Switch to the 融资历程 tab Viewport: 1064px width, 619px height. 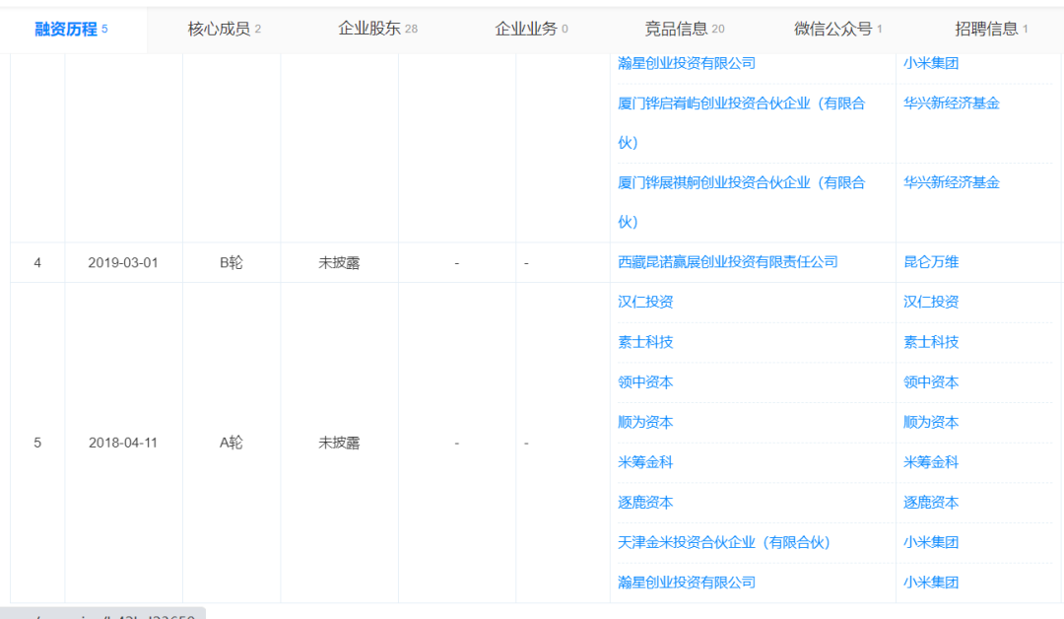(x=71, y=30)
